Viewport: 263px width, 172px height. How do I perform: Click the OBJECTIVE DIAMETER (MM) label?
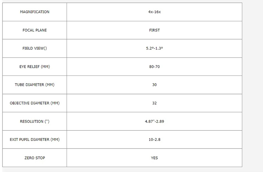34,103
